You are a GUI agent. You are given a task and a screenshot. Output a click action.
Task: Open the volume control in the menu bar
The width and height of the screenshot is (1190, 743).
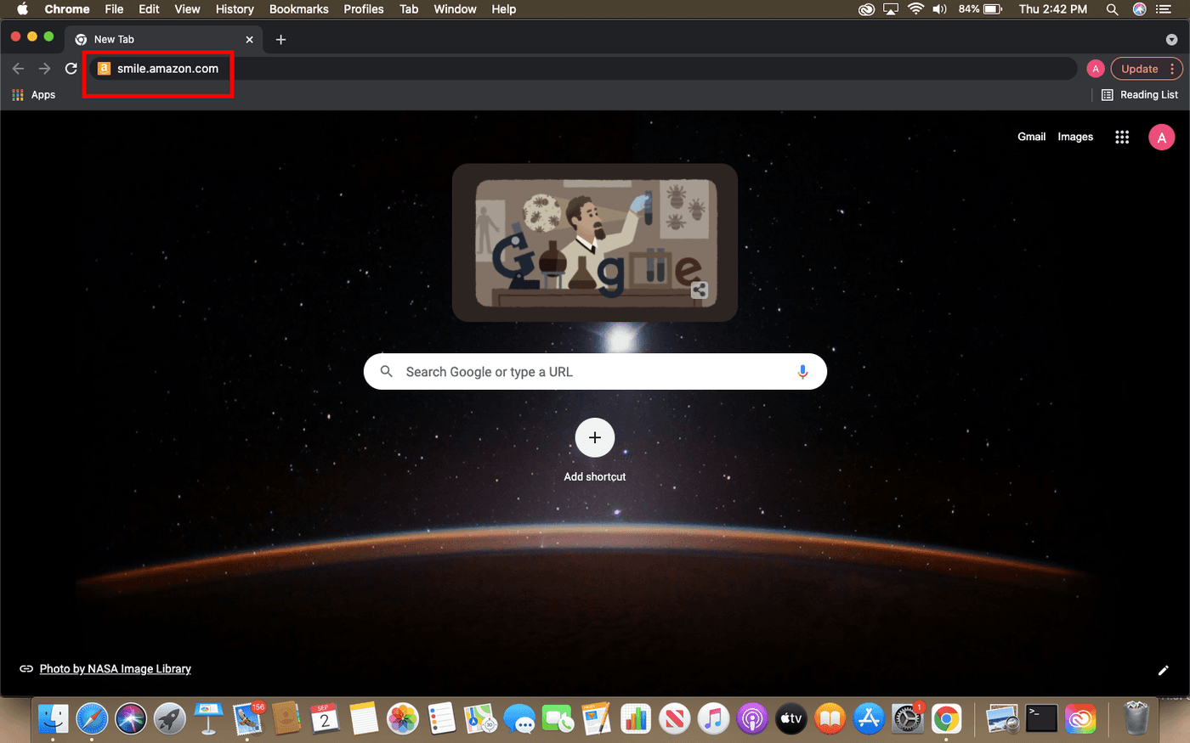[939, 9]
